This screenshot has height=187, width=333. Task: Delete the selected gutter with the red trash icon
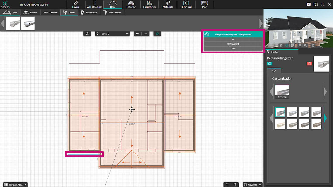click(309, 64)
